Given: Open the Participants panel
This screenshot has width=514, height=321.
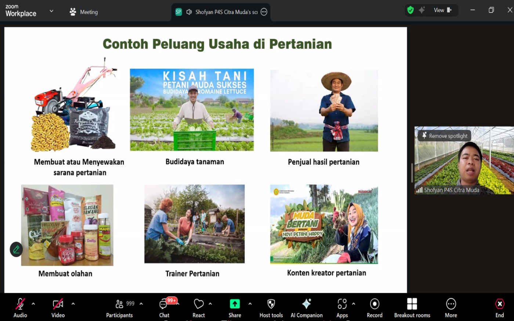Looking at the screenshot, I should click(x=120, y=308).
